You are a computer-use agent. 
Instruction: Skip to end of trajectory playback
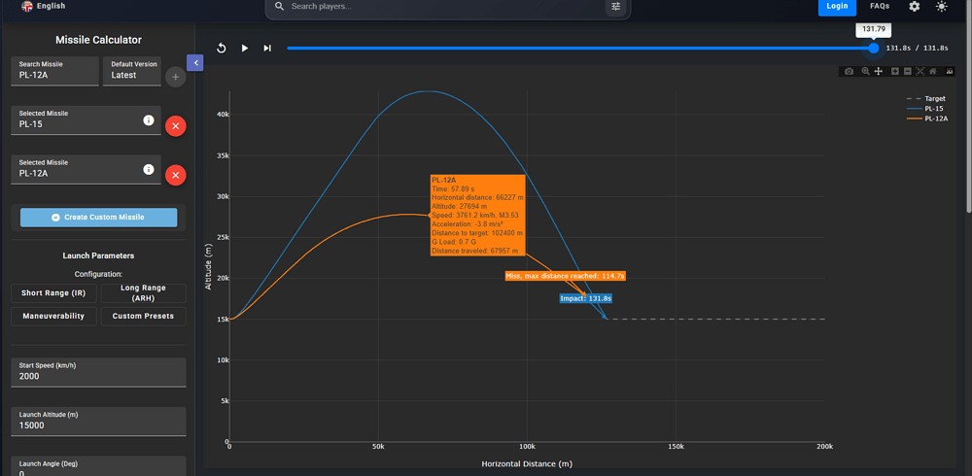pos(267,49)
